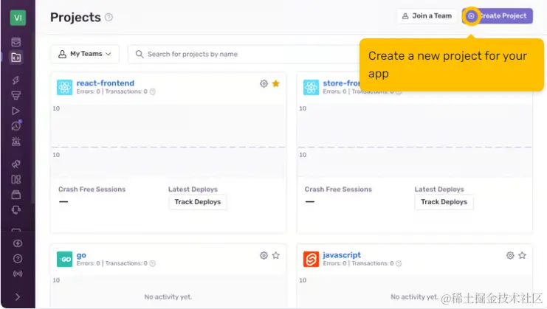Image resolution: width=547 pixels, height=309 pixels.
Task: Star the javascript project
Action: (x=522, y=255)
